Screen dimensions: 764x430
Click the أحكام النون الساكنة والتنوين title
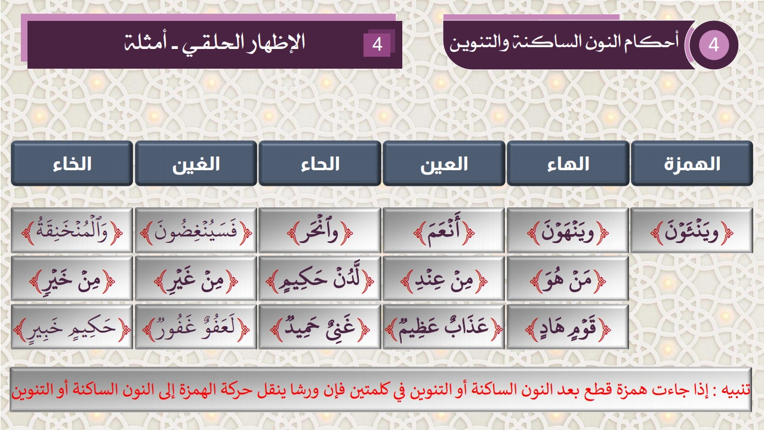(564, 44)
